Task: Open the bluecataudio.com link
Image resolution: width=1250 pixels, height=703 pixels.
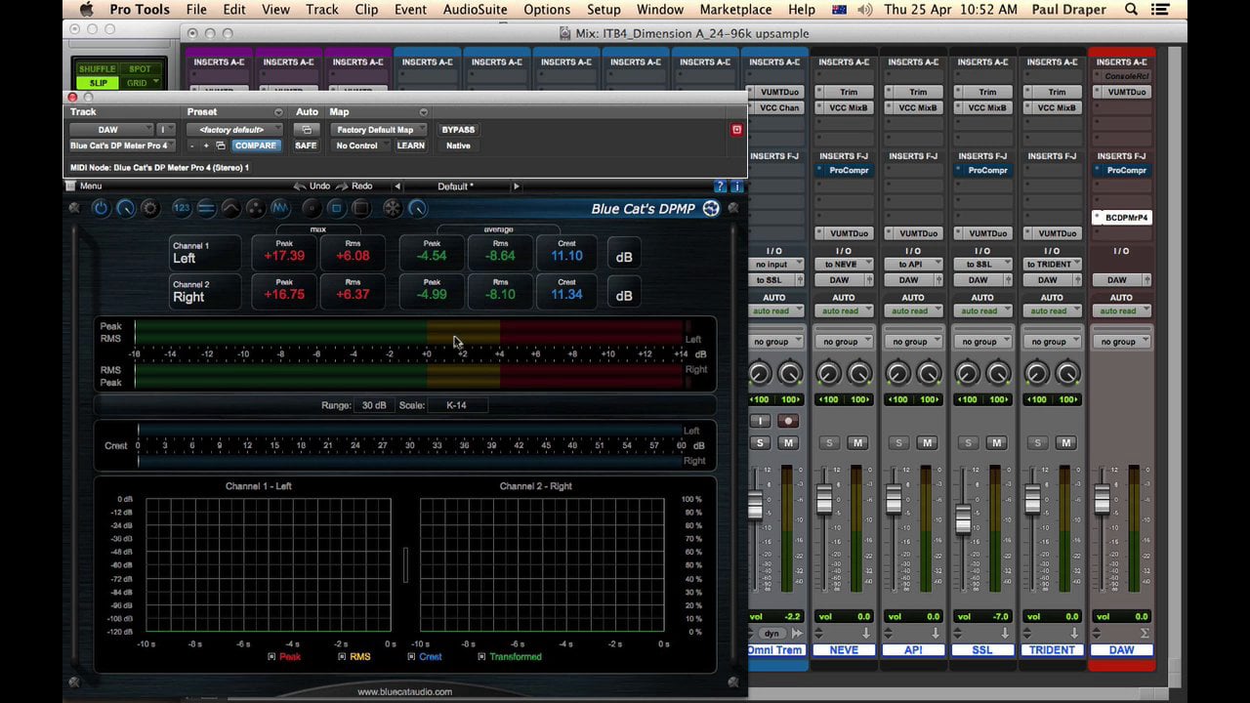Action: point(404,692)
